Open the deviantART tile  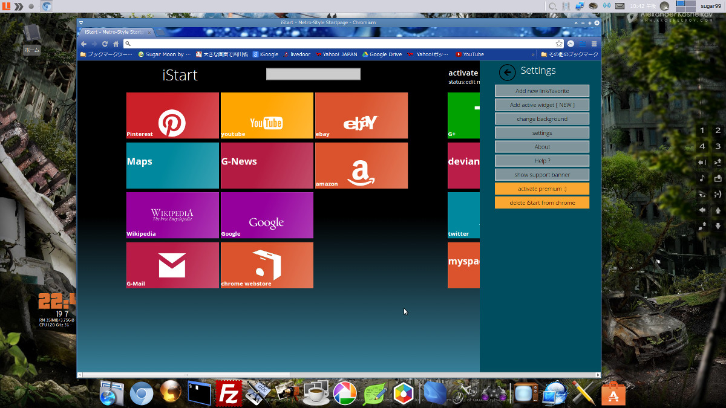point(463,166)
